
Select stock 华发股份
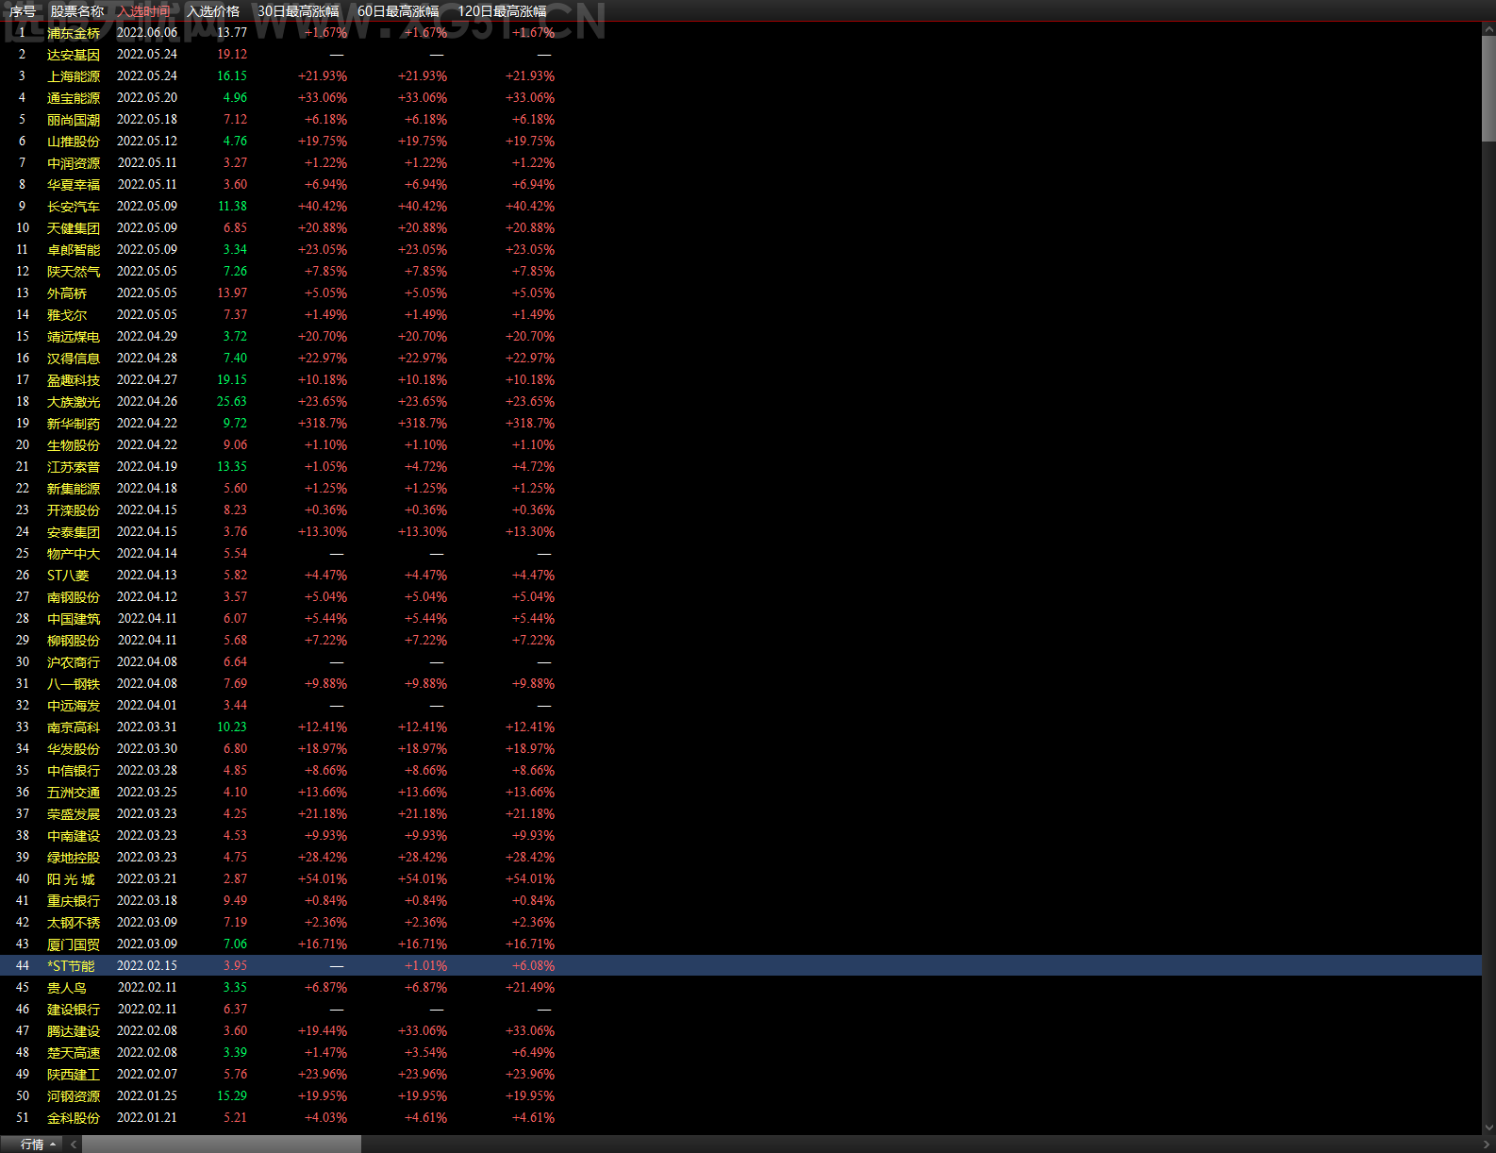(74, 749)
